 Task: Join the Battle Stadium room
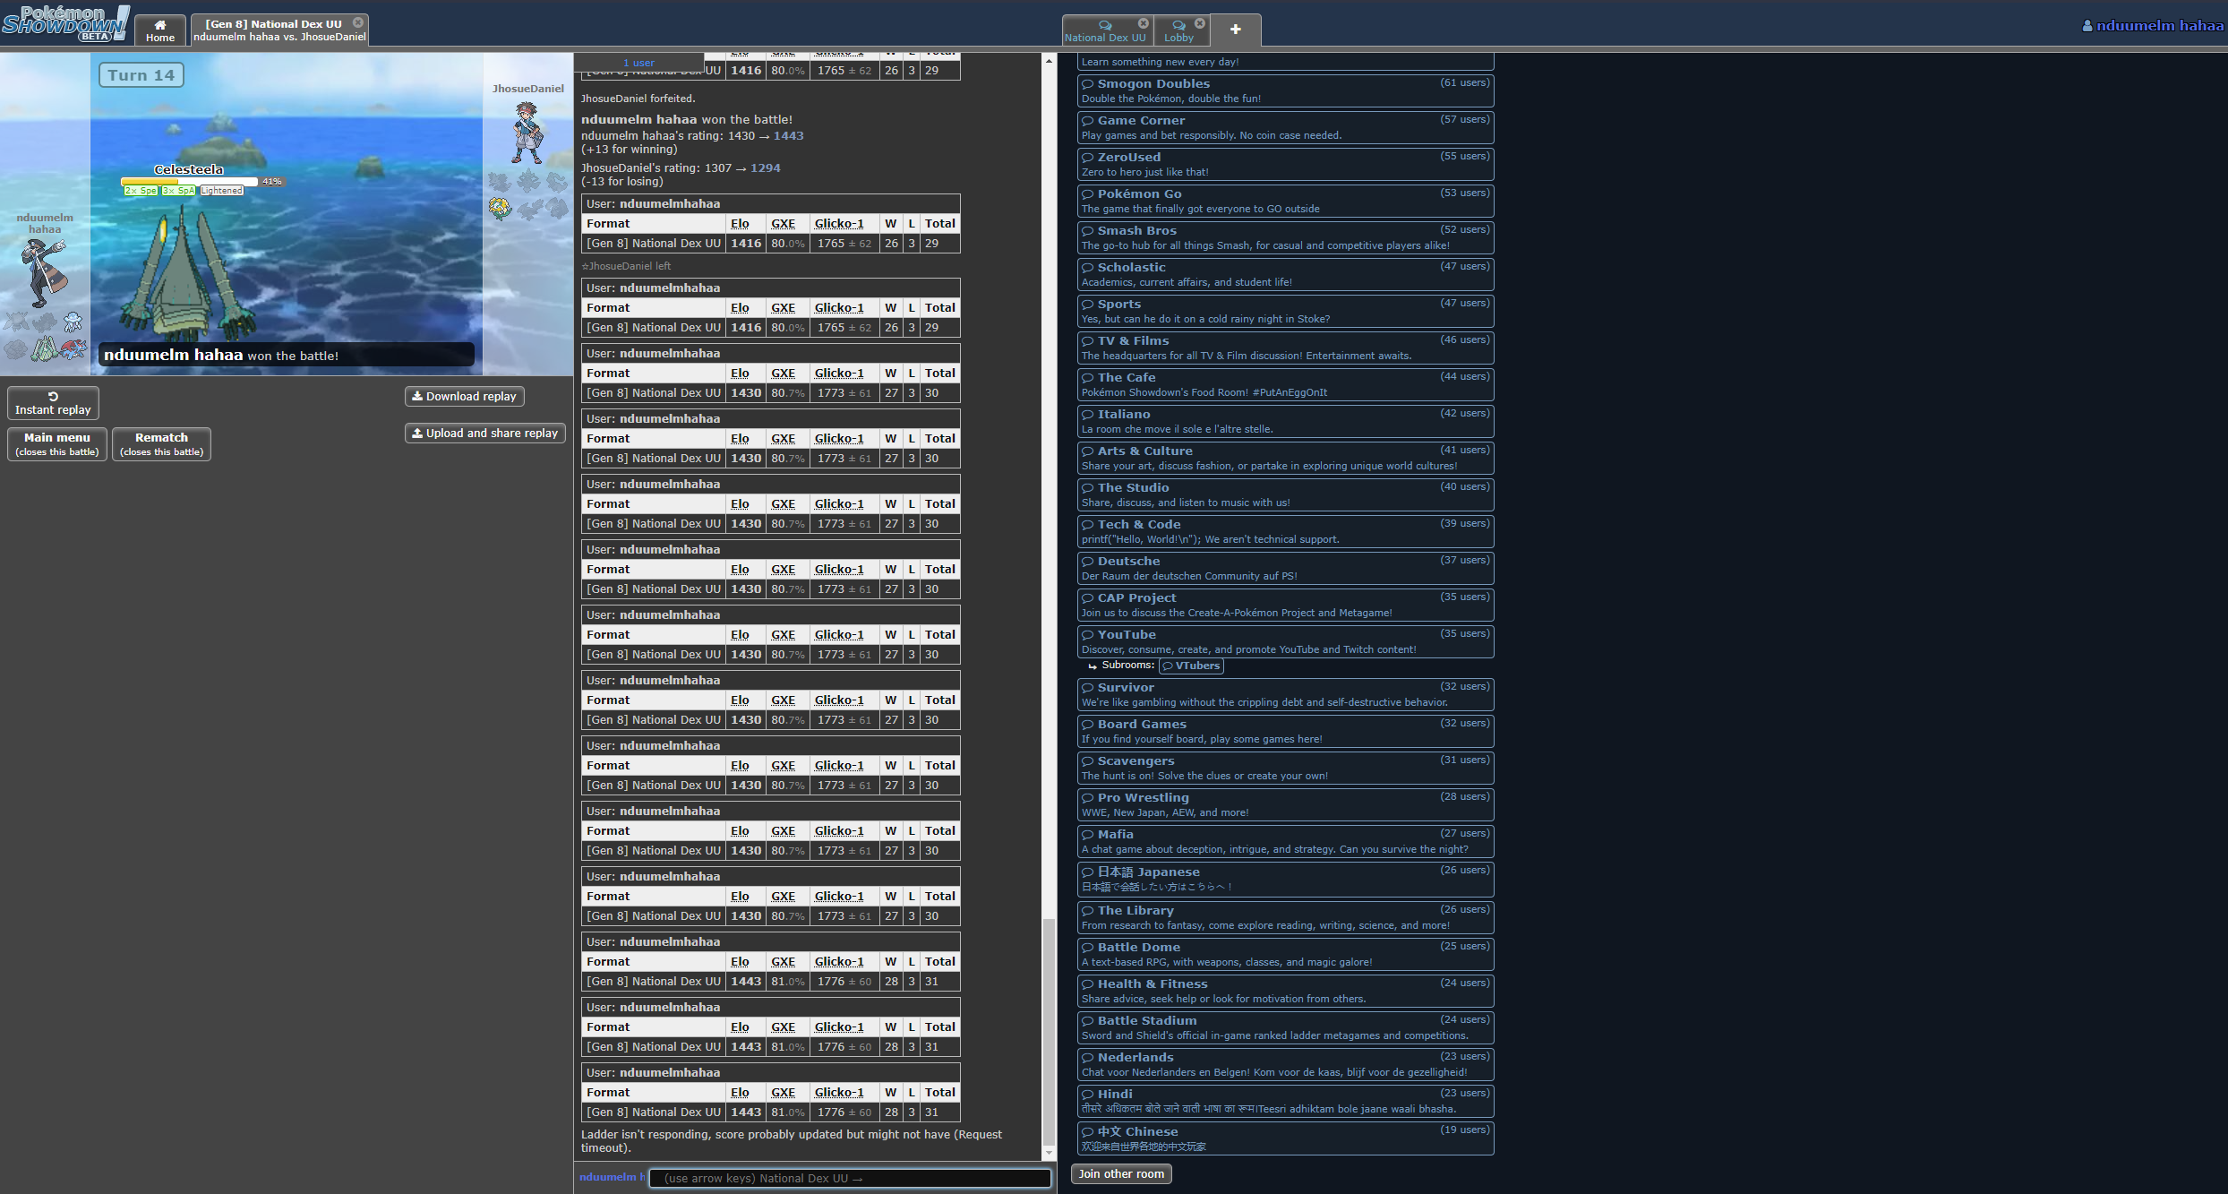[x=1285, y=1027]
